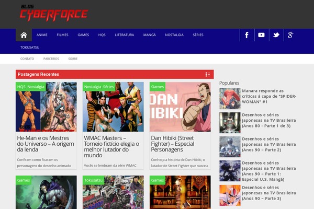Click excerpt 'Conheça a história de Dan Hibiki'
Screen dimensions: 314x209
tap(179, 163)
